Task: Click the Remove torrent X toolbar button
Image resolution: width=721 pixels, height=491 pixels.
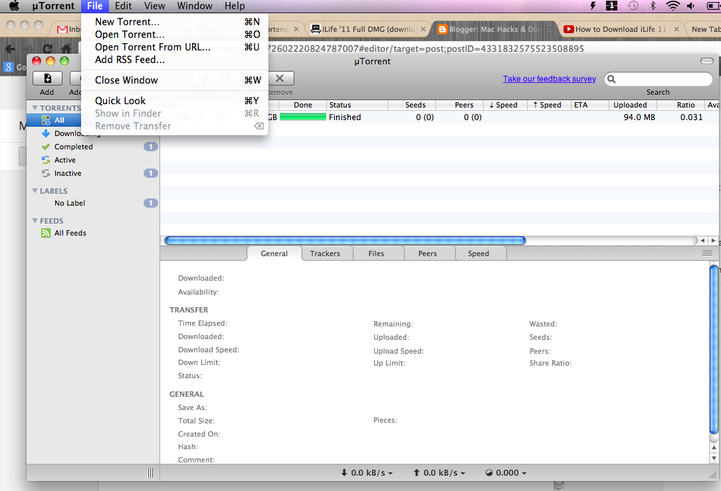Action: coord(280,78)
